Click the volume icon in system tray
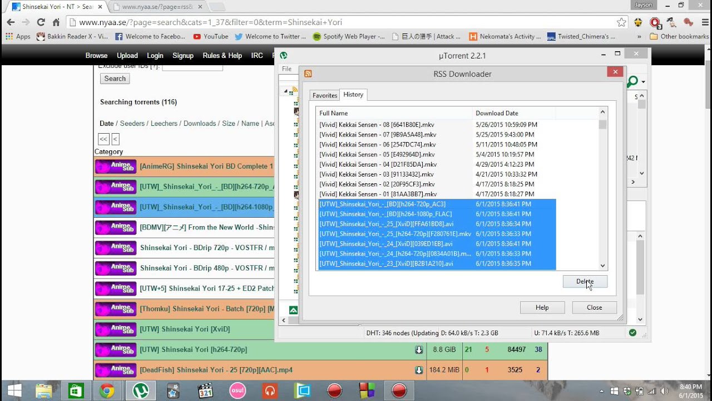Screen dimensions: 712x401 tap(664, 391)
